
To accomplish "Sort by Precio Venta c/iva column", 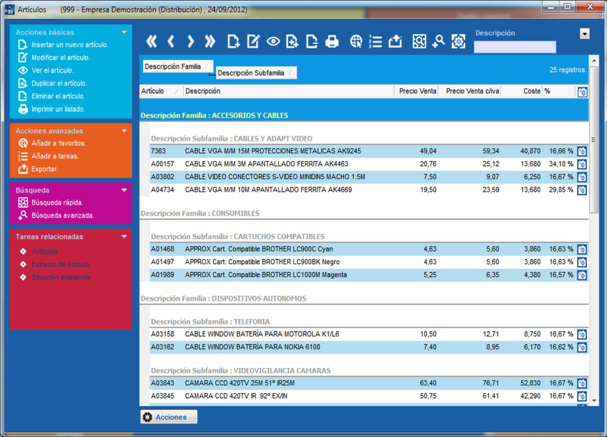I will pyautogui.click(x=470, y=91).
